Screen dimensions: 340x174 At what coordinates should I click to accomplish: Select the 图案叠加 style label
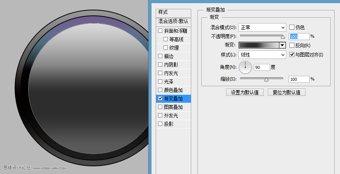[x=173, y=107]
